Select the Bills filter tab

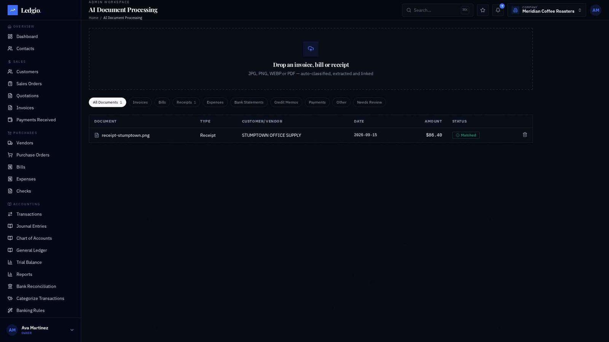coord(162,102)
